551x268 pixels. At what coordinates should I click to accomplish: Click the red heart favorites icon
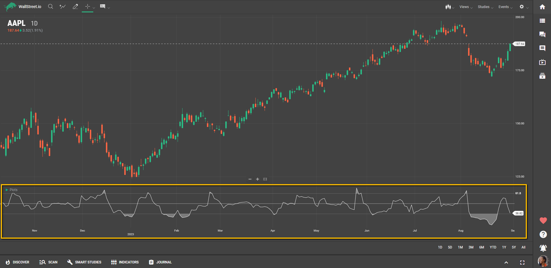[x=543, y=221]
